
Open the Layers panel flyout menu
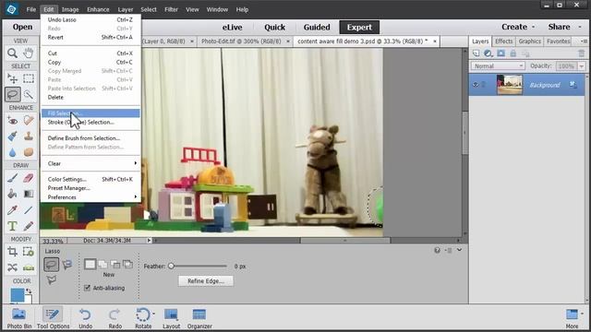click(x=584, y=41)
